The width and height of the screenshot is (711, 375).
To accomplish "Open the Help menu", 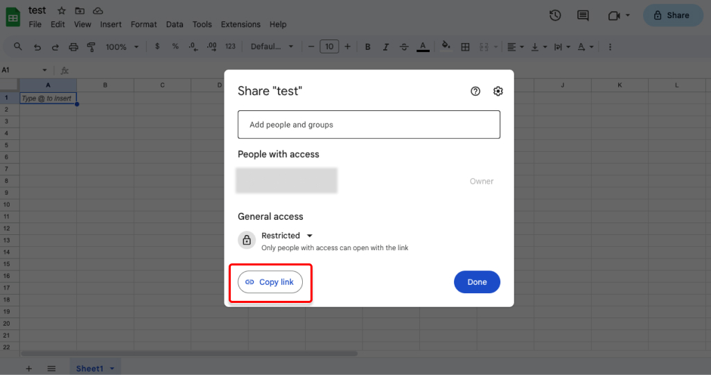I will (278, 24).
